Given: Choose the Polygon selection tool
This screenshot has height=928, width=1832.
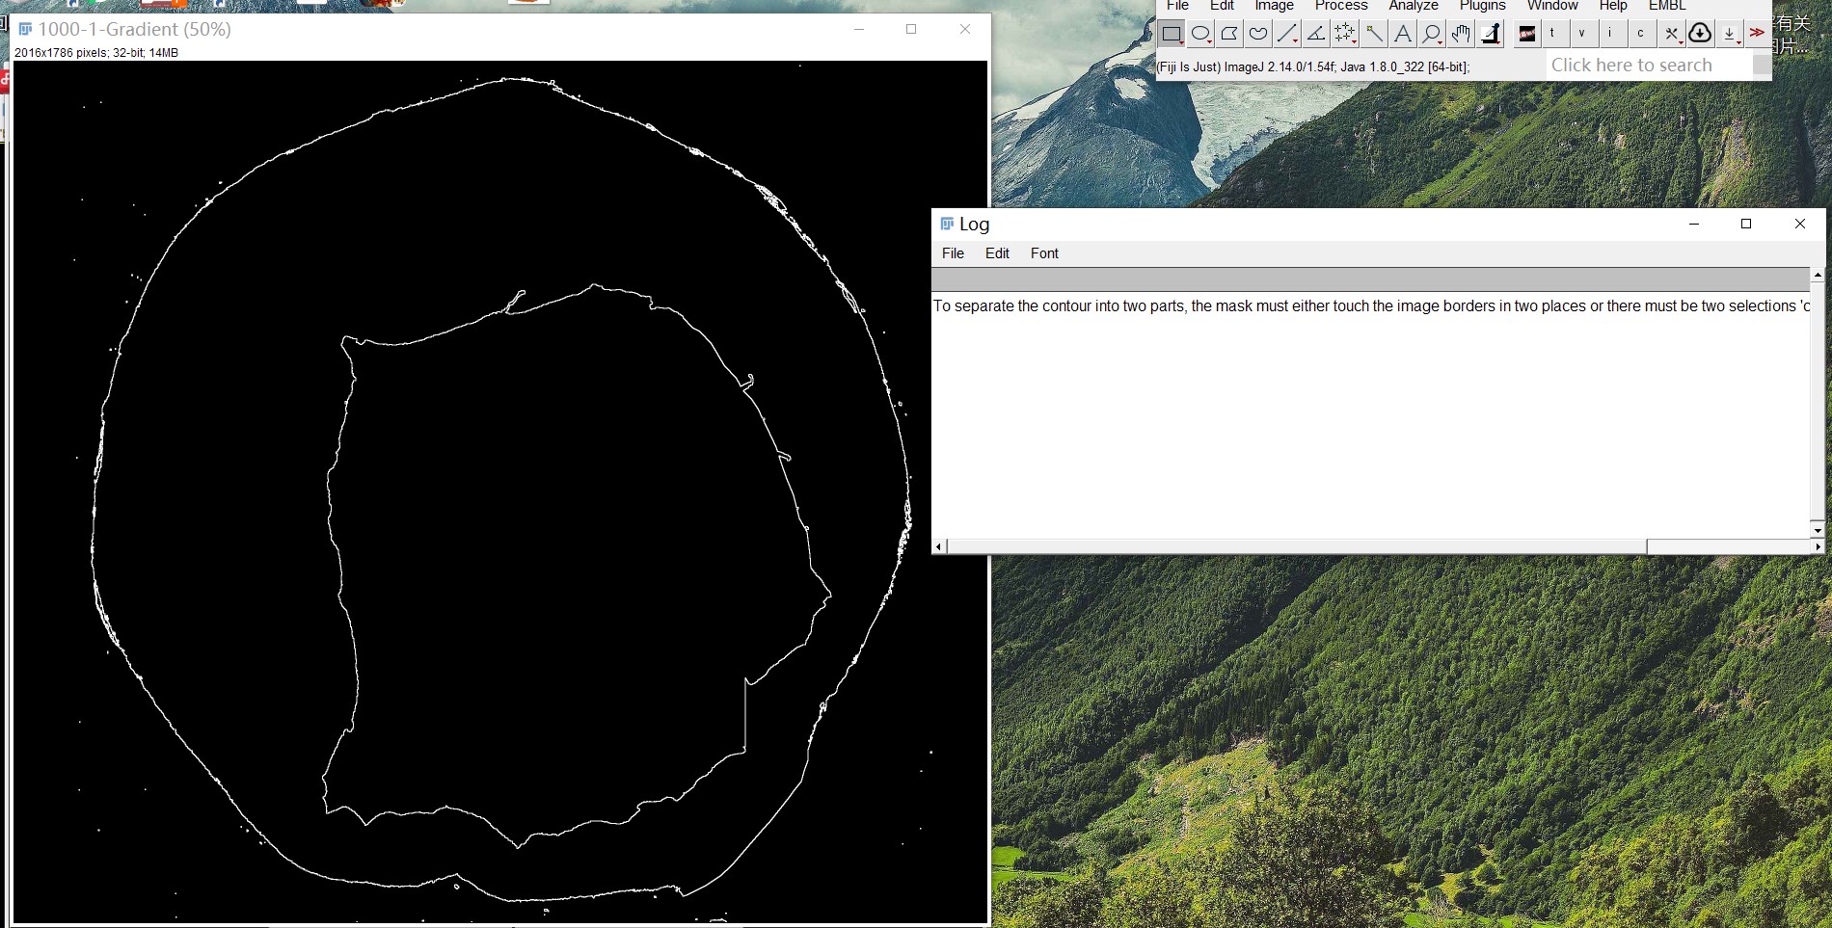Looking at the screenshot, I should coord(1229,35).
